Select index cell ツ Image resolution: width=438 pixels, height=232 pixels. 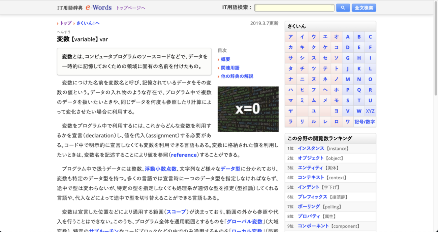[314, 68]
